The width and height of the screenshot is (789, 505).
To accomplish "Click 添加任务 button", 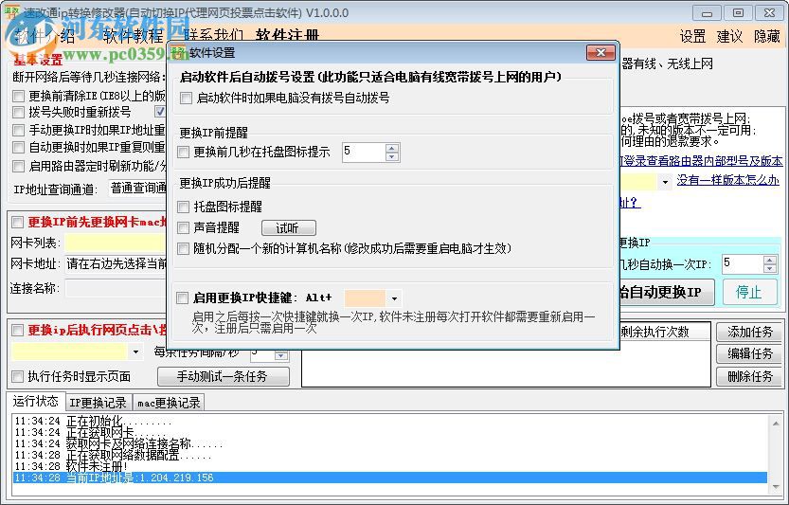I will click(x=749, y=332).
